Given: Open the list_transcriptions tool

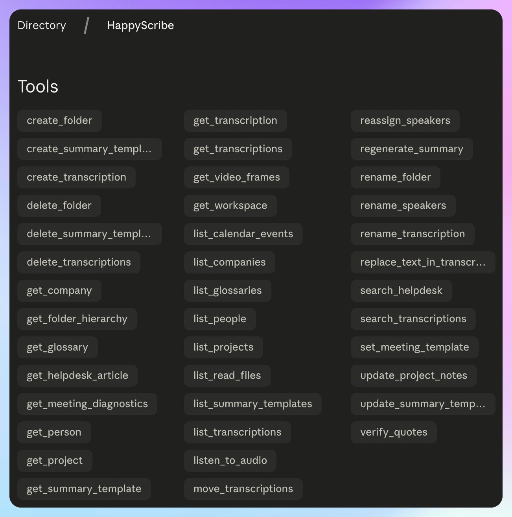Looking at the screenshot, I should pos(238,432).
